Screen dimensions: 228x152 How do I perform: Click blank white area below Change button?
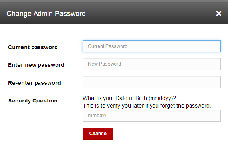click(98, 146)
